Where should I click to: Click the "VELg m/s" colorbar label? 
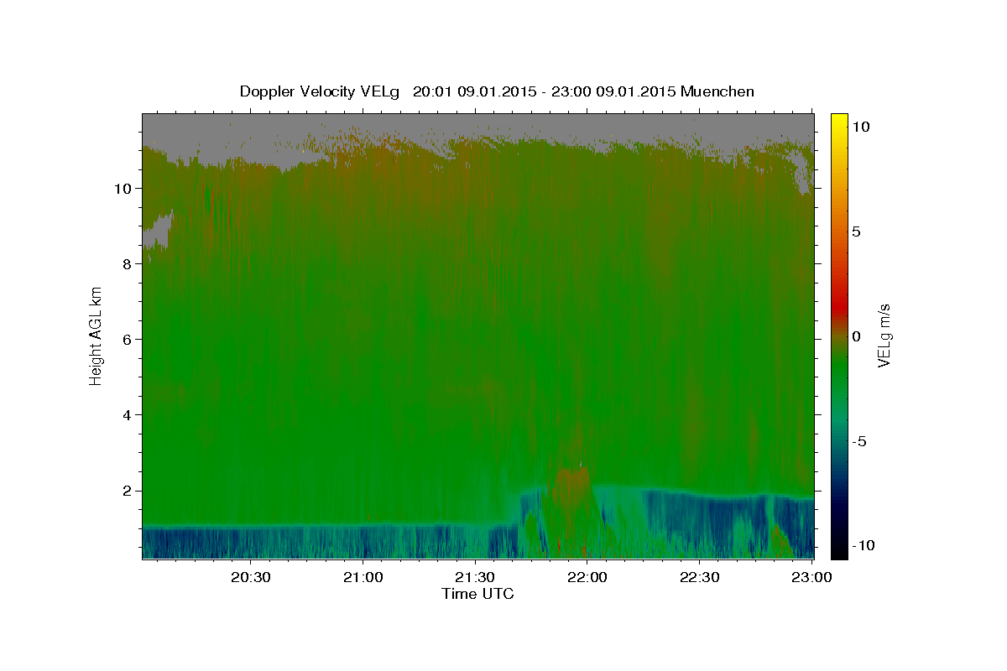click(884, 336)
